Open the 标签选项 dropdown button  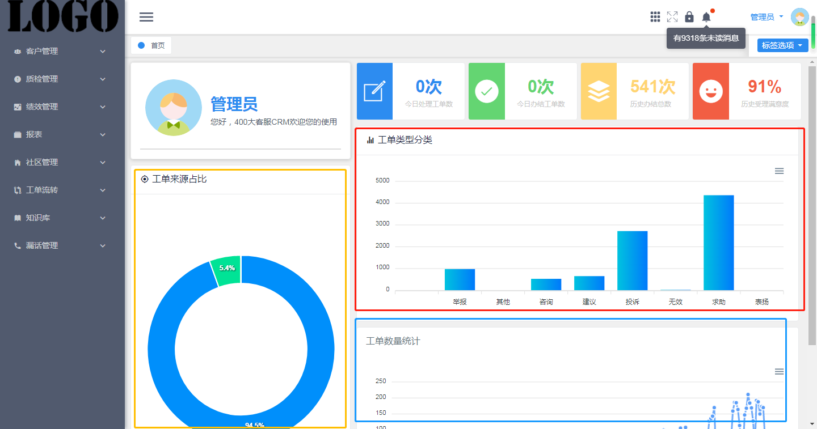pyautogui.click(x=783, y=45)
